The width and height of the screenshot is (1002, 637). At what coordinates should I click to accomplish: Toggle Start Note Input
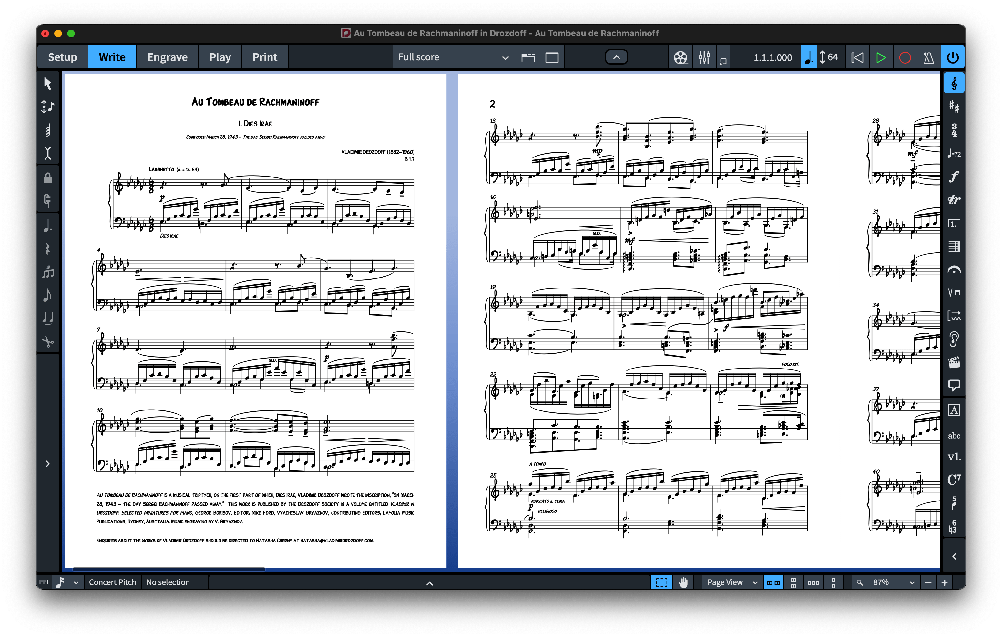(48, 107)
